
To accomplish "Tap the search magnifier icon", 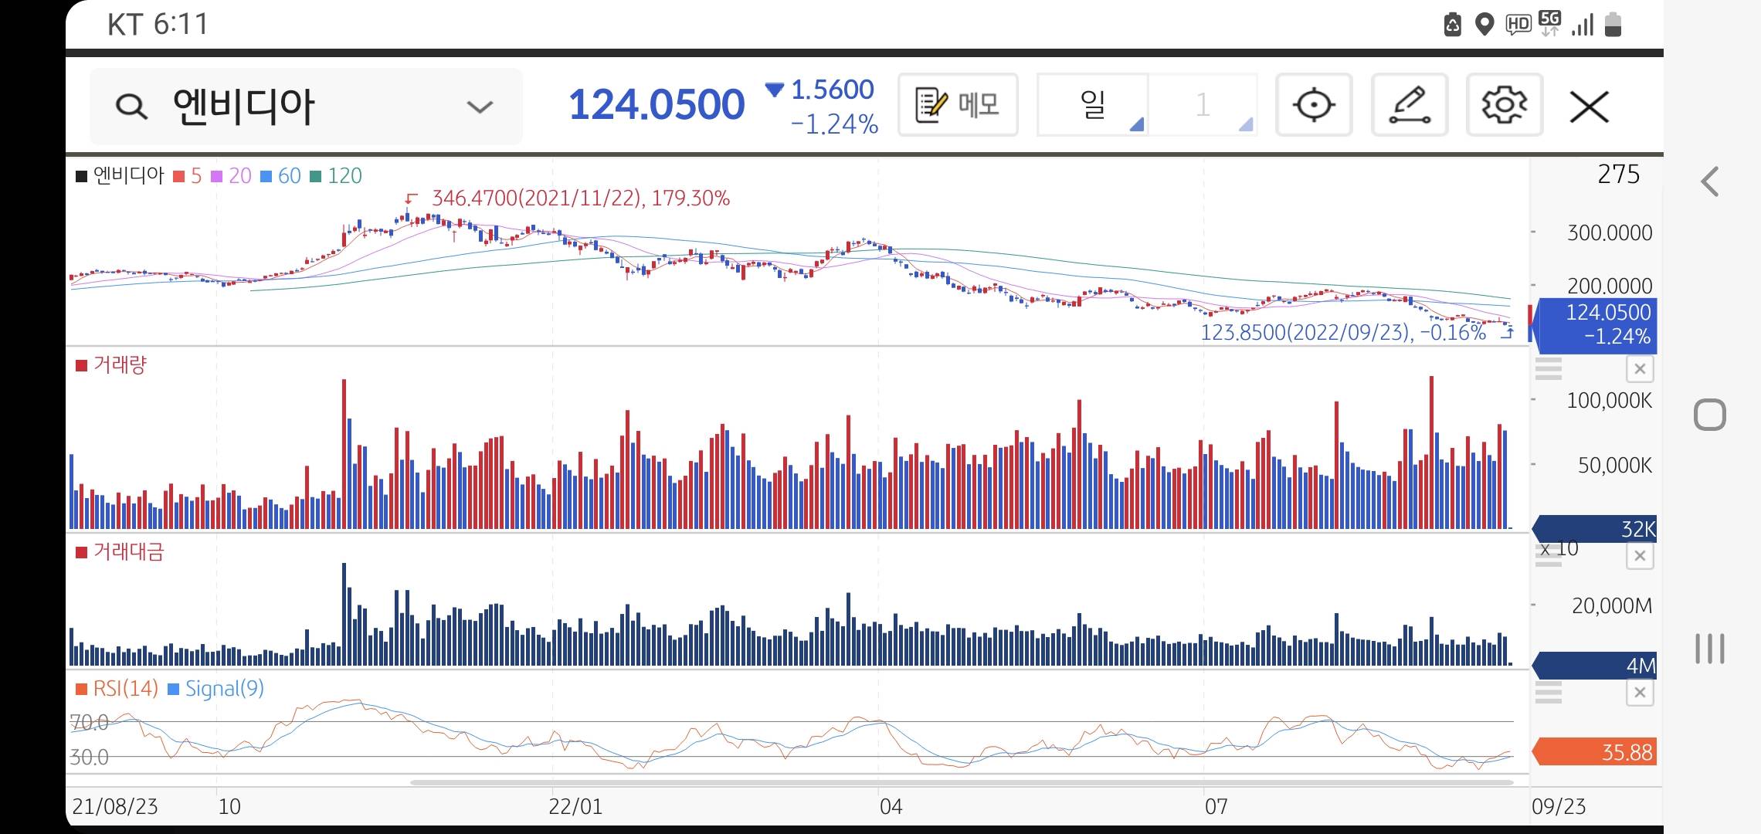I will [131, 107].
